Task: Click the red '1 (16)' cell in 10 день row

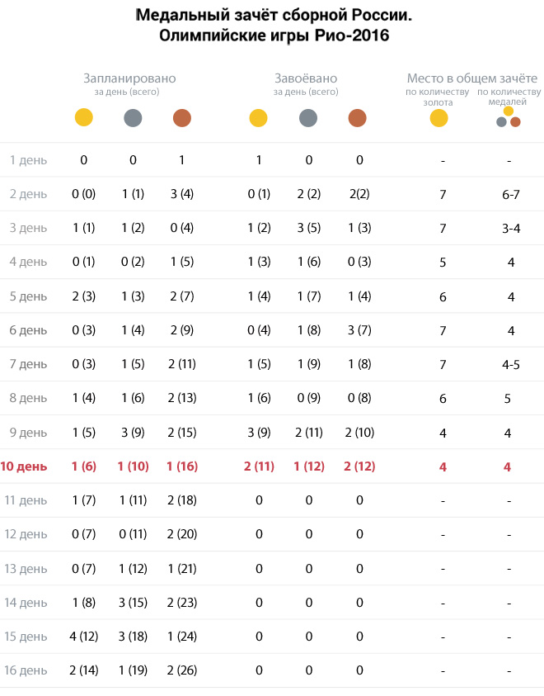Action: (x=182, y=466)
